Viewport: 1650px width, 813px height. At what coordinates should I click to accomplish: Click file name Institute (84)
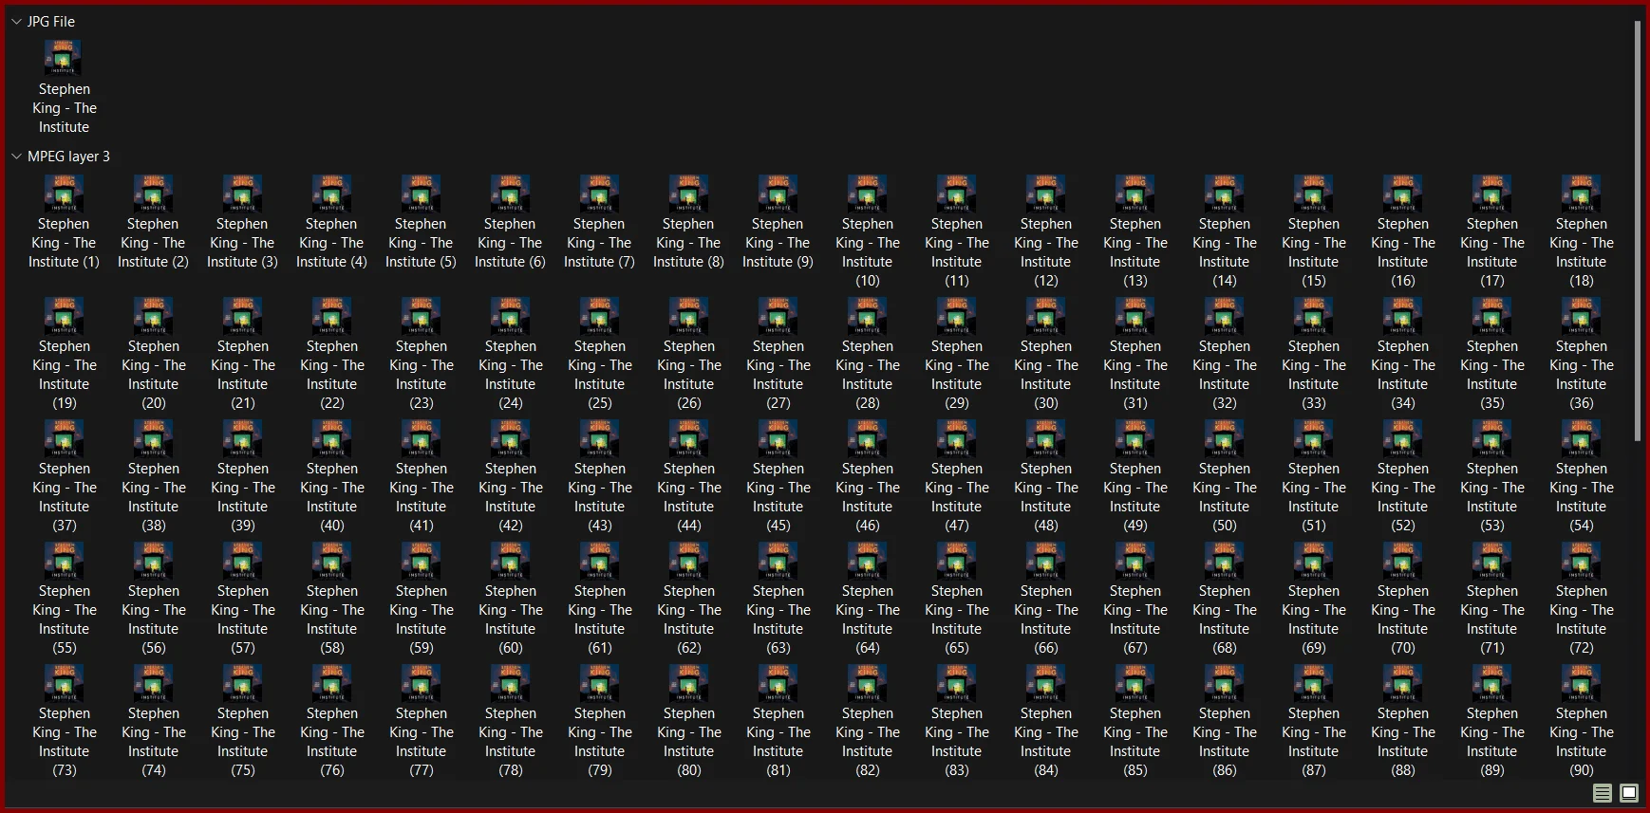[x=1045, y=742]
